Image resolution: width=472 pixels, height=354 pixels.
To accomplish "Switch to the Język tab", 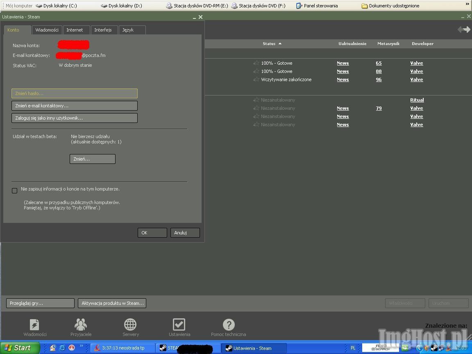I will click(x=132, y=30).
